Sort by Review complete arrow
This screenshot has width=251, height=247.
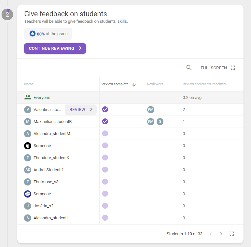pos(134,85)
